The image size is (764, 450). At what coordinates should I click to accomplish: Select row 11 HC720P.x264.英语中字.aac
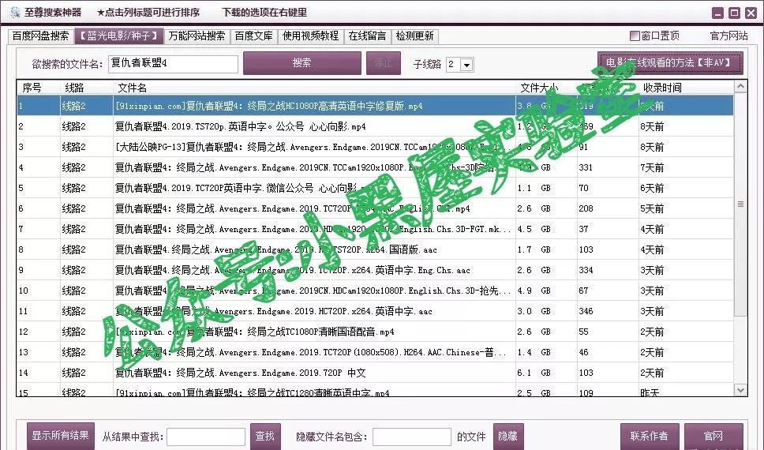tap(375, 310)
